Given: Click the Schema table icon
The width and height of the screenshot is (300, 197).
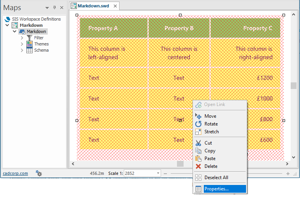Looking at the screenshot, I should (29, 50).
